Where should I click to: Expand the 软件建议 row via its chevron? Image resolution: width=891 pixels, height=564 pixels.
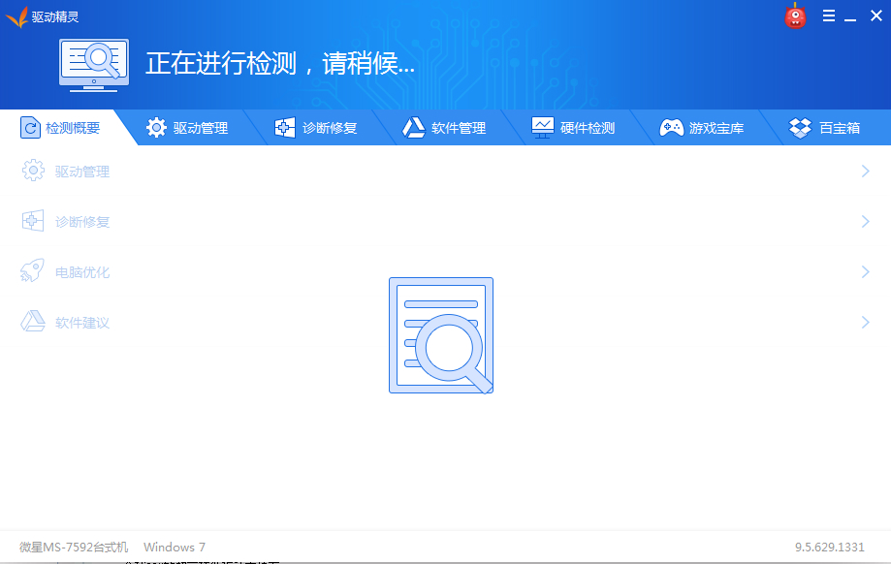pyautogui.click(x=864, y=322)
